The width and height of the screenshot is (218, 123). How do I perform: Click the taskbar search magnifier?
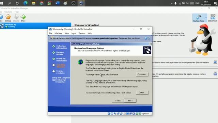[x=9, y=3]
